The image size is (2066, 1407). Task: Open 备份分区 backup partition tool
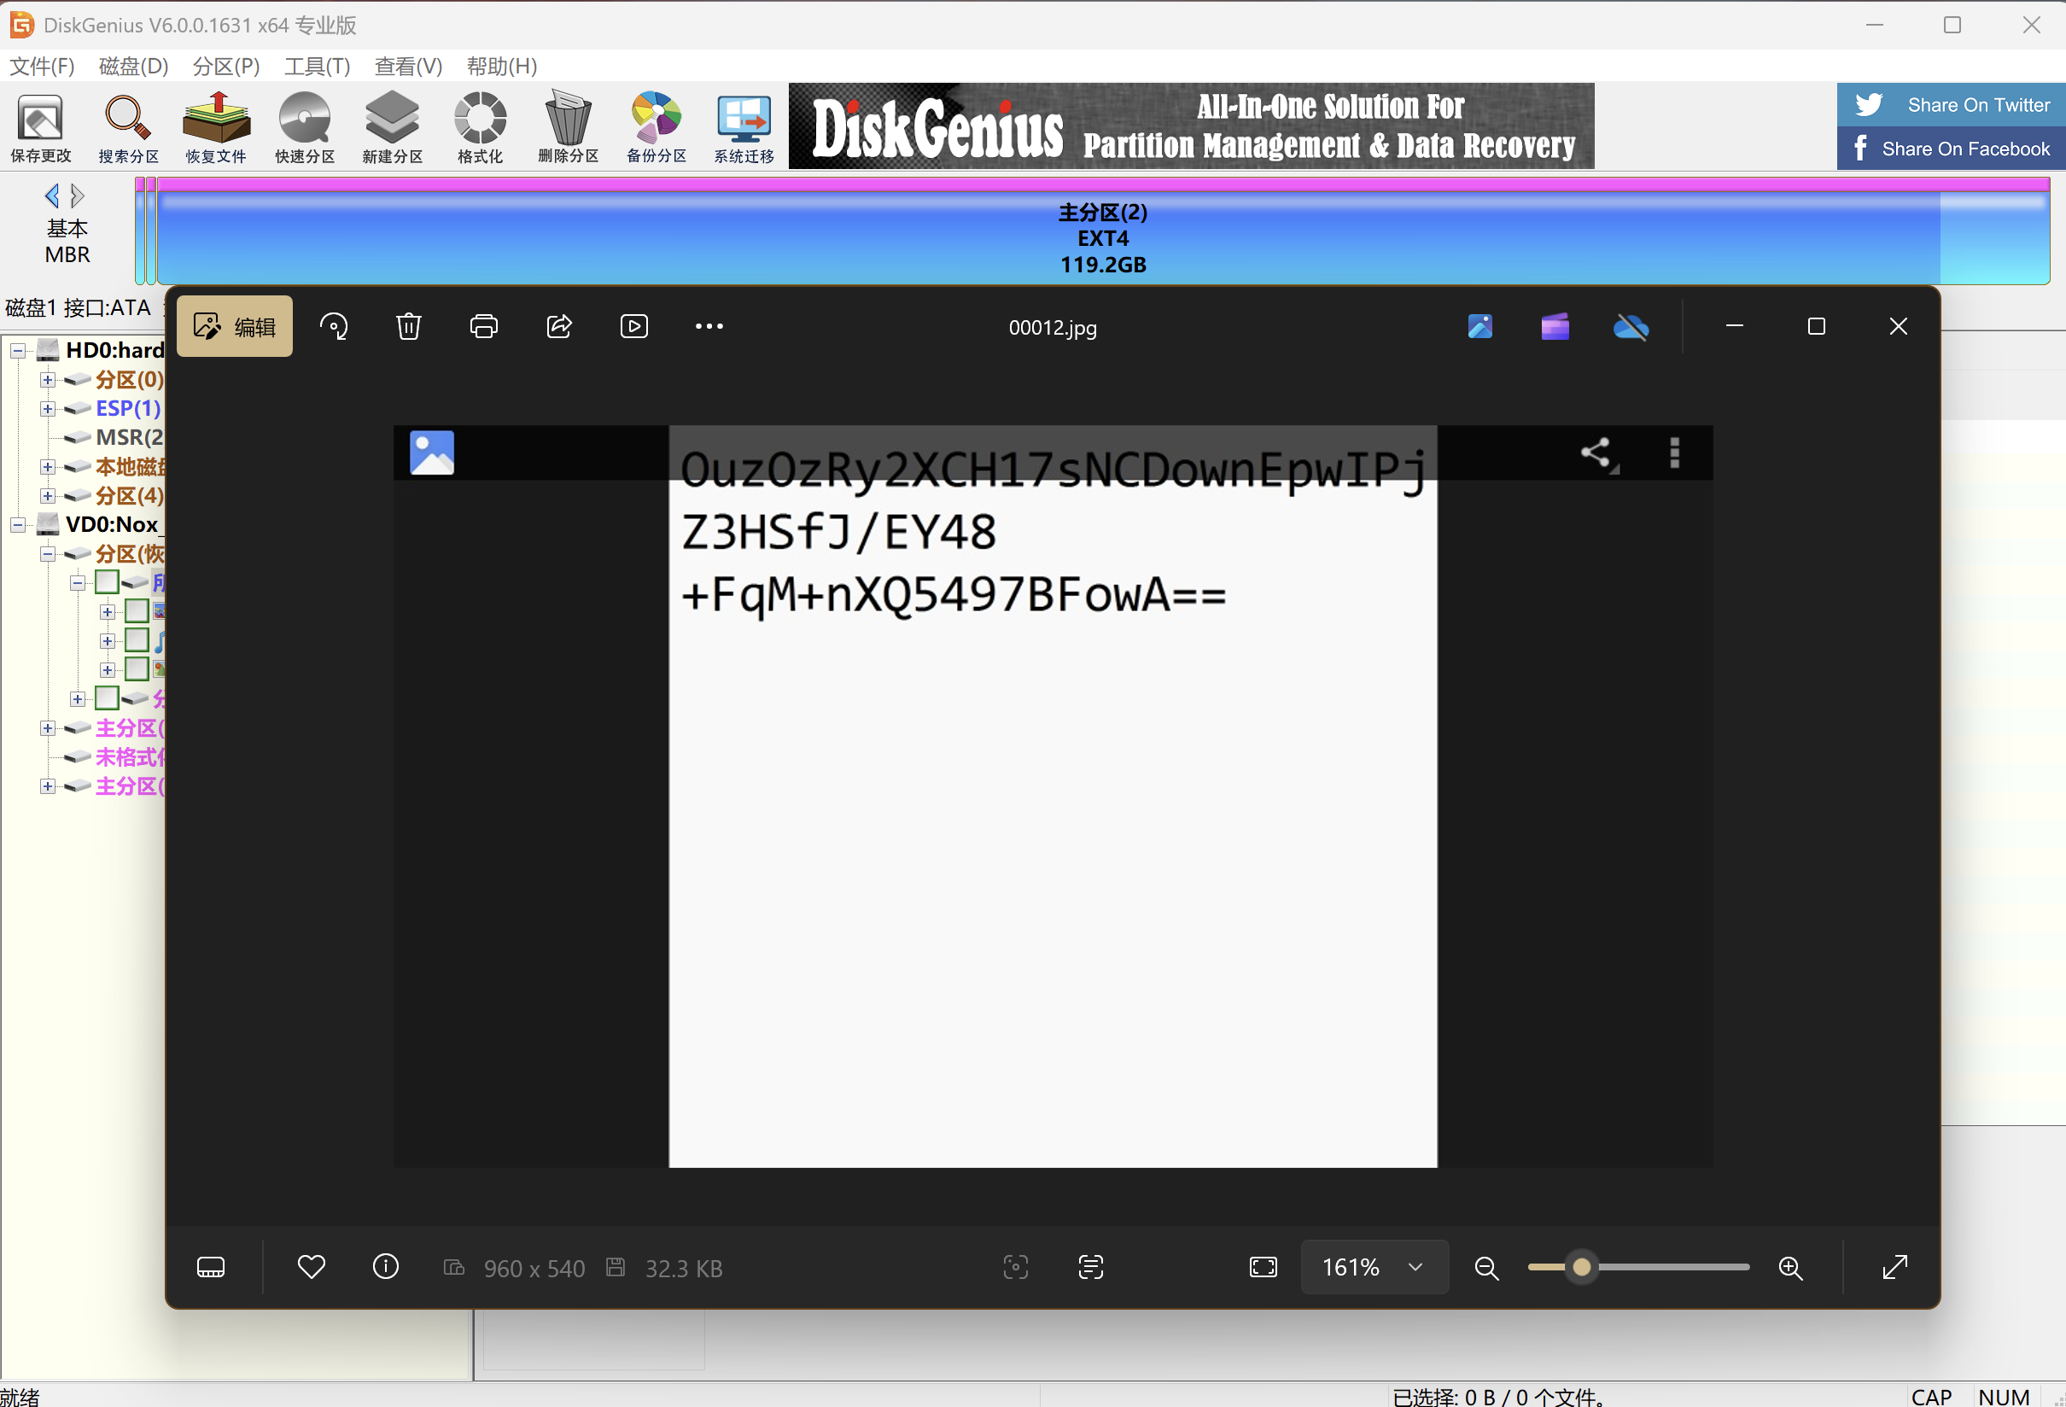tap(656, 129)
